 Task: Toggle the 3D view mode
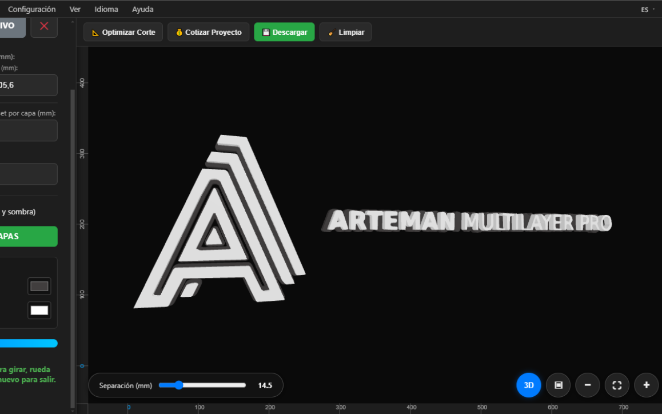pyautogui.click(x=529, y=385)
